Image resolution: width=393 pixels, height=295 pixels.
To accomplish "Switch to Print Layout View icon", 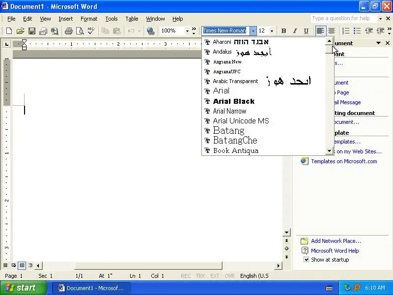I will 22,265.
